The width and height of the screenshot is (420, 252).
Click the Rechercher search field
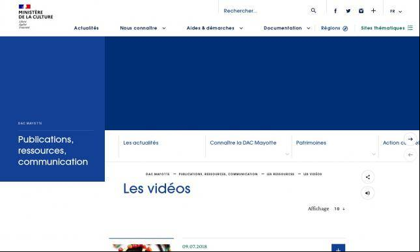pos(264,11)
